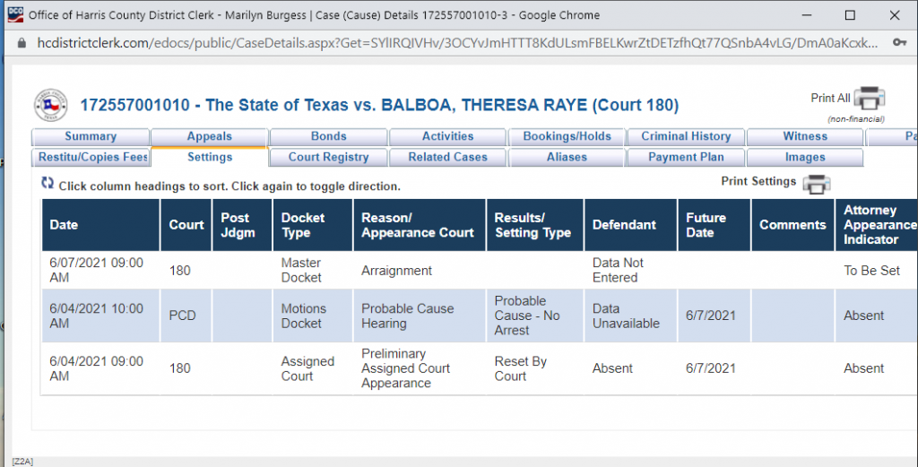
Task: Sort table by Date column heading
Action: (x=64, y=225)
